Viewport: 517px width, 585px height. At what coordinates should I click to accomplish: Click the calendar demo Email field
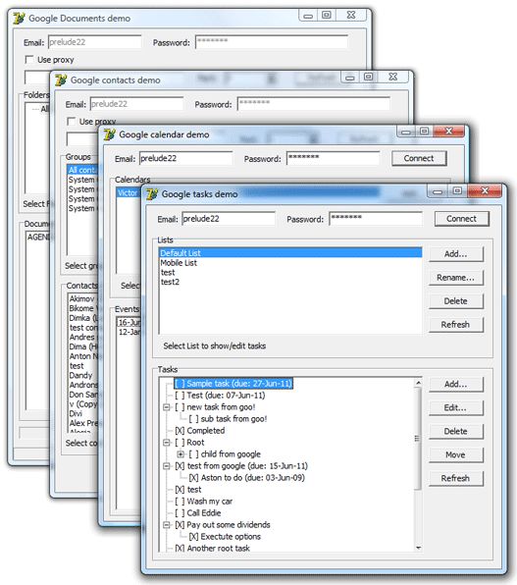185,158
